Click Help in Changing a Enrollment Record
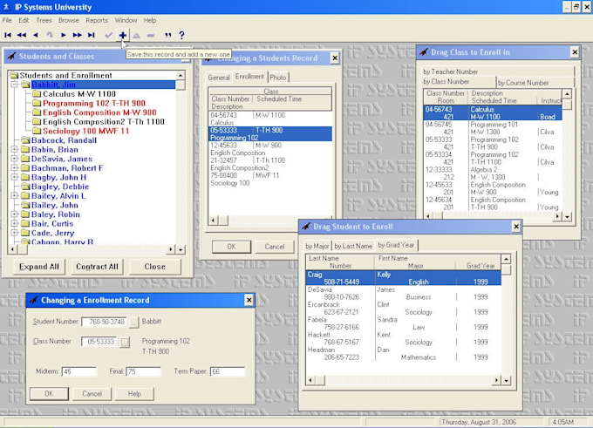Screen dimensions: 593x428 pos(134,394)
